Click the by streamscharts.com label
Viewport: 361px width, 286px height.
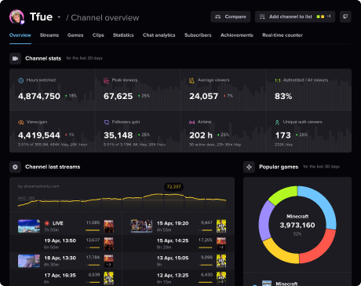pyautogui.click(x=38, y=186)
